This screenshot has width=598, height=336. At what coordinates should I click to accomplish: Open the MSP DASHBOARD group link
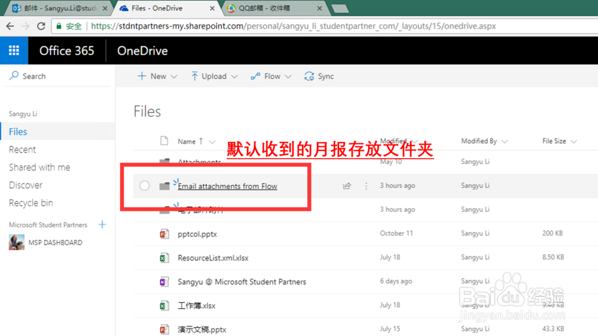tap(55, 242)
